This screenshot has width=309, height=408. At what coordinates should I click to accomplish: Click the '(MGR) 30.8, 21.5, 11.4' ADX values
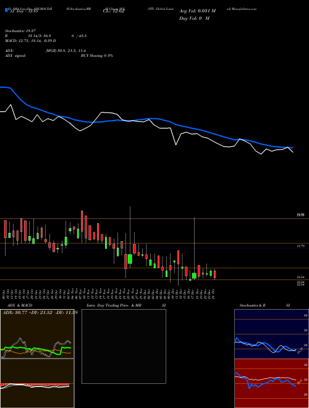(66, 51)
